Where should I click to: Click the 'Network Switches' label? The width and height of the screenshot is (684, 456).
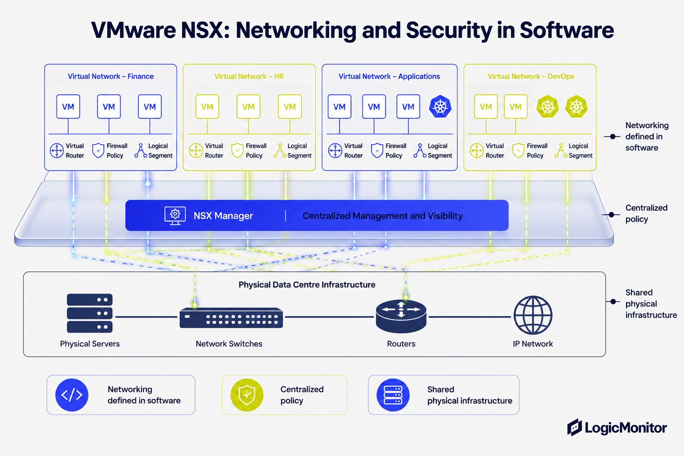pyautogui.click(x=229, y=344)
